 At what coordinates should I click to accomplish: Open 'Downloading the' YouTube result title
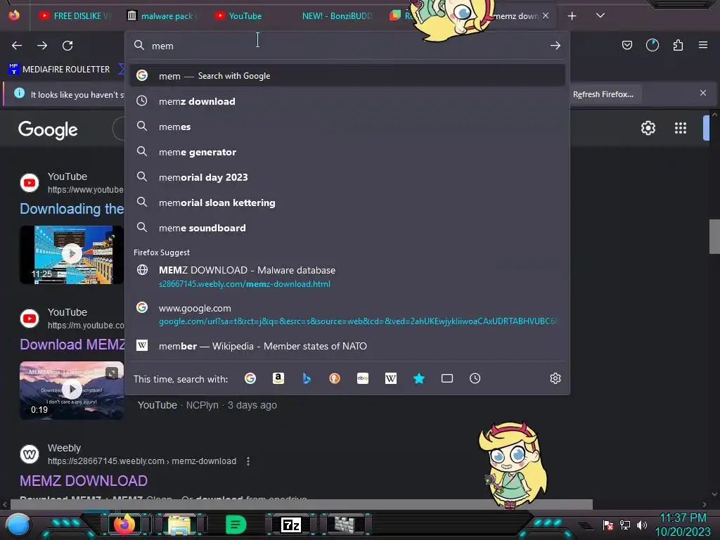click(72, 209)
